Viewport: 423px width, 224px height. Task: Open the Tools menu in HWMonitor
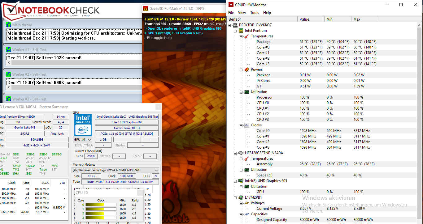255,13
